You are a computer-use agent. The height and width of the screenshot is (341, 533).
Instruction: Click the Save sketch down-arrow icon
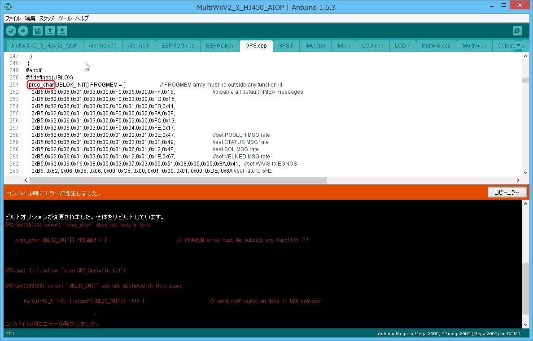tap(62, 31)
